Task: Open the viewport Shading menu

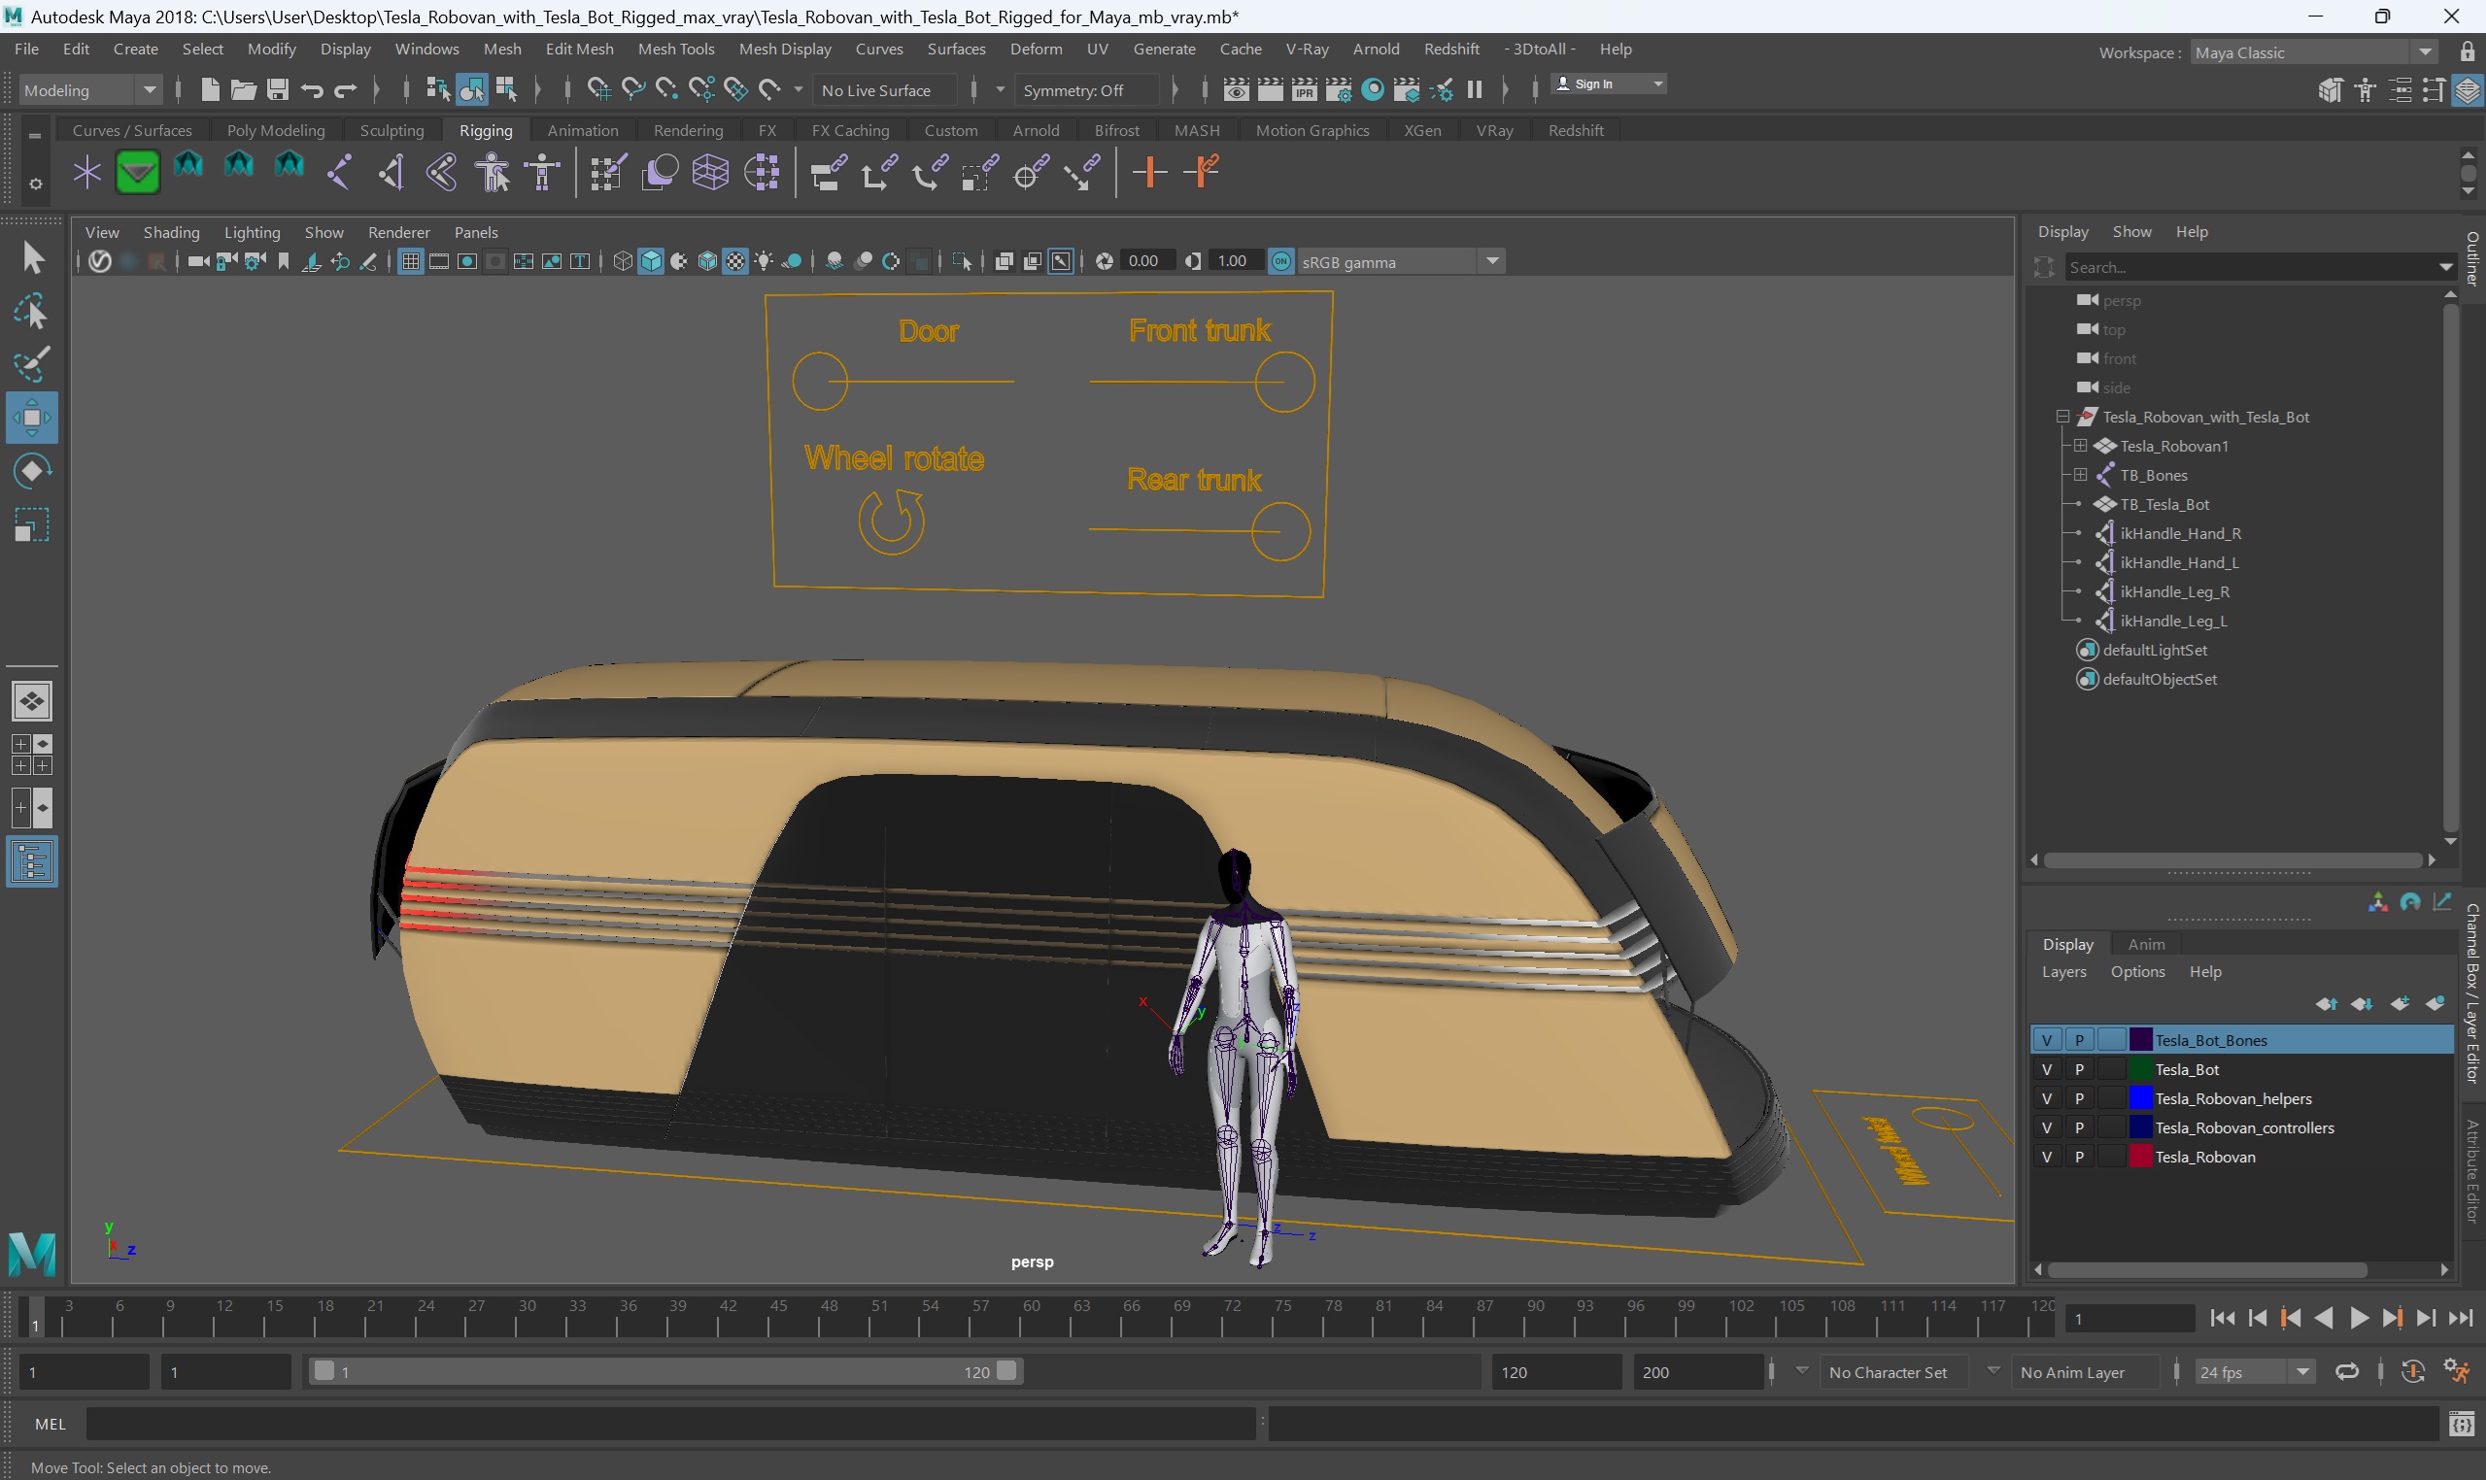Action: 172,232
